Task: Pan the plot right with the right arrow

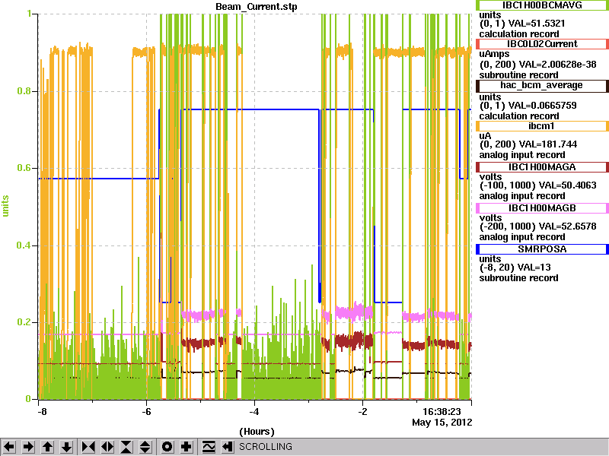Action: coord(28,447)
